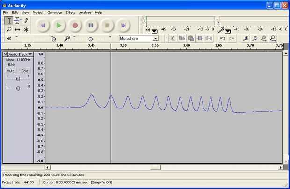Viewport: 290px width, 189px height.
Task: Toggle the Pause button
Action: coord(91,26)
